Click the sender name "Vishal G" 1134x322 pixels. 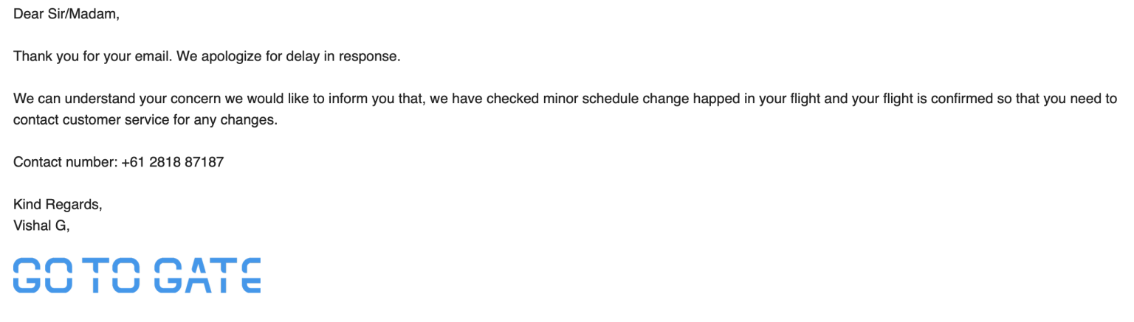tap(40, 225)
